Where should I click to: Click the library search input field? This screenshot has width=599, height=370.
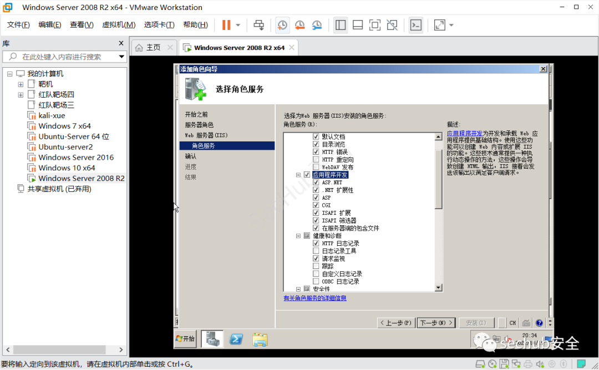point(64,57)
